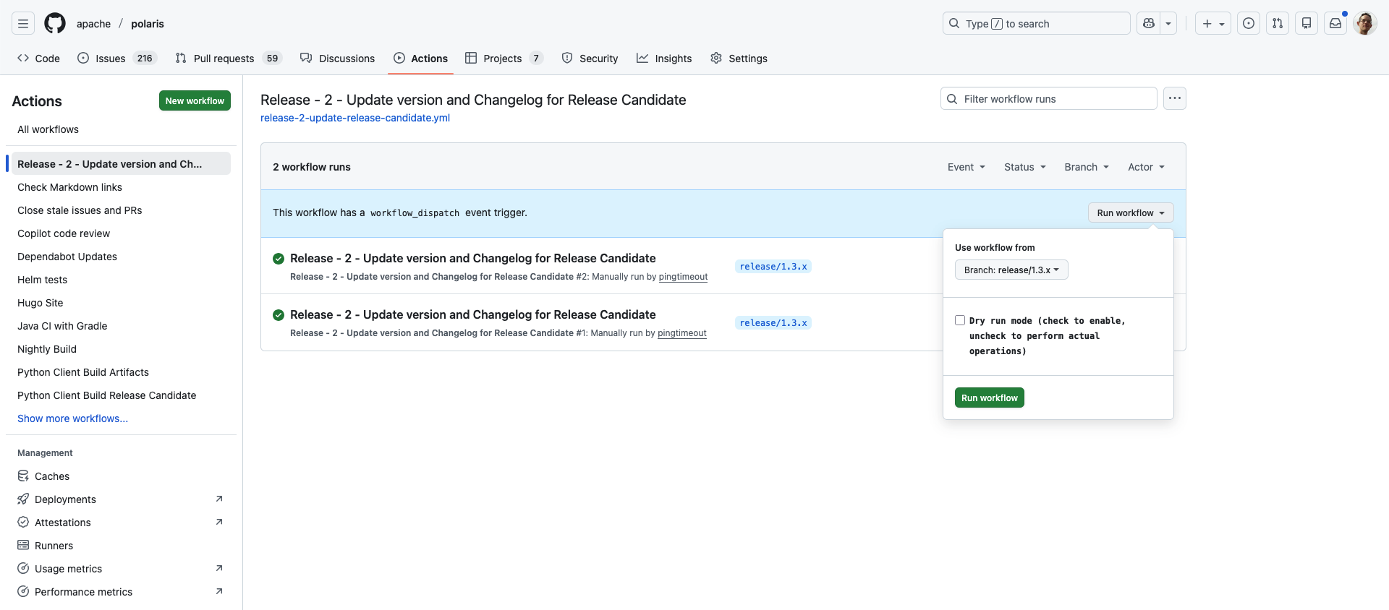The image size is (1389, 610).
Task: Open the user avatar menu
Action: [x=1364, y=23]
